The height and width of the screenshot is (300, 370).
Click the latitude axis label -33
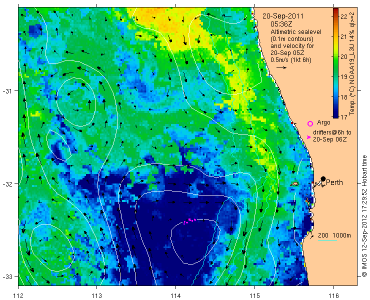[x=7, y=276]
